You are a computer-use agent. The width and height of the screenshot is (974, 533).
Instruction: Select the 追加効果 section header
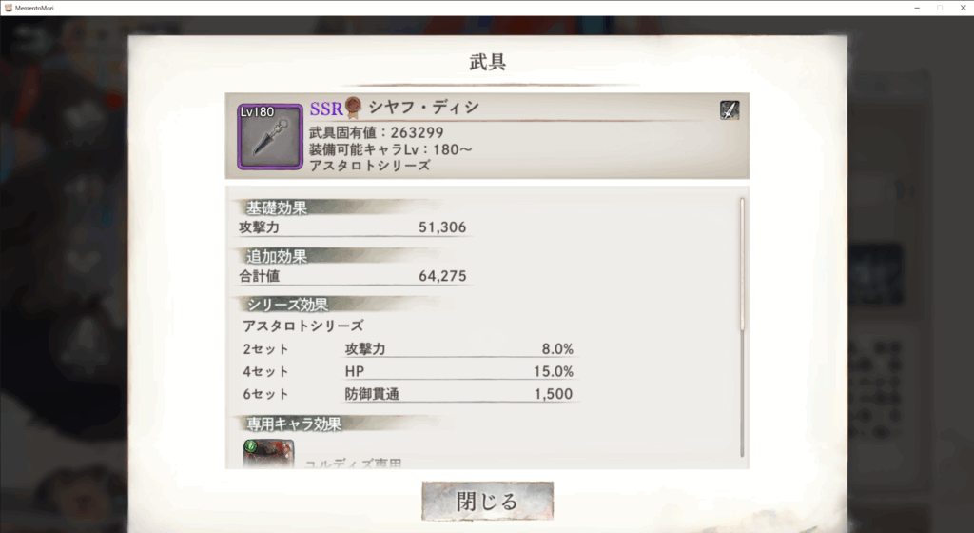tap(277, 256)
